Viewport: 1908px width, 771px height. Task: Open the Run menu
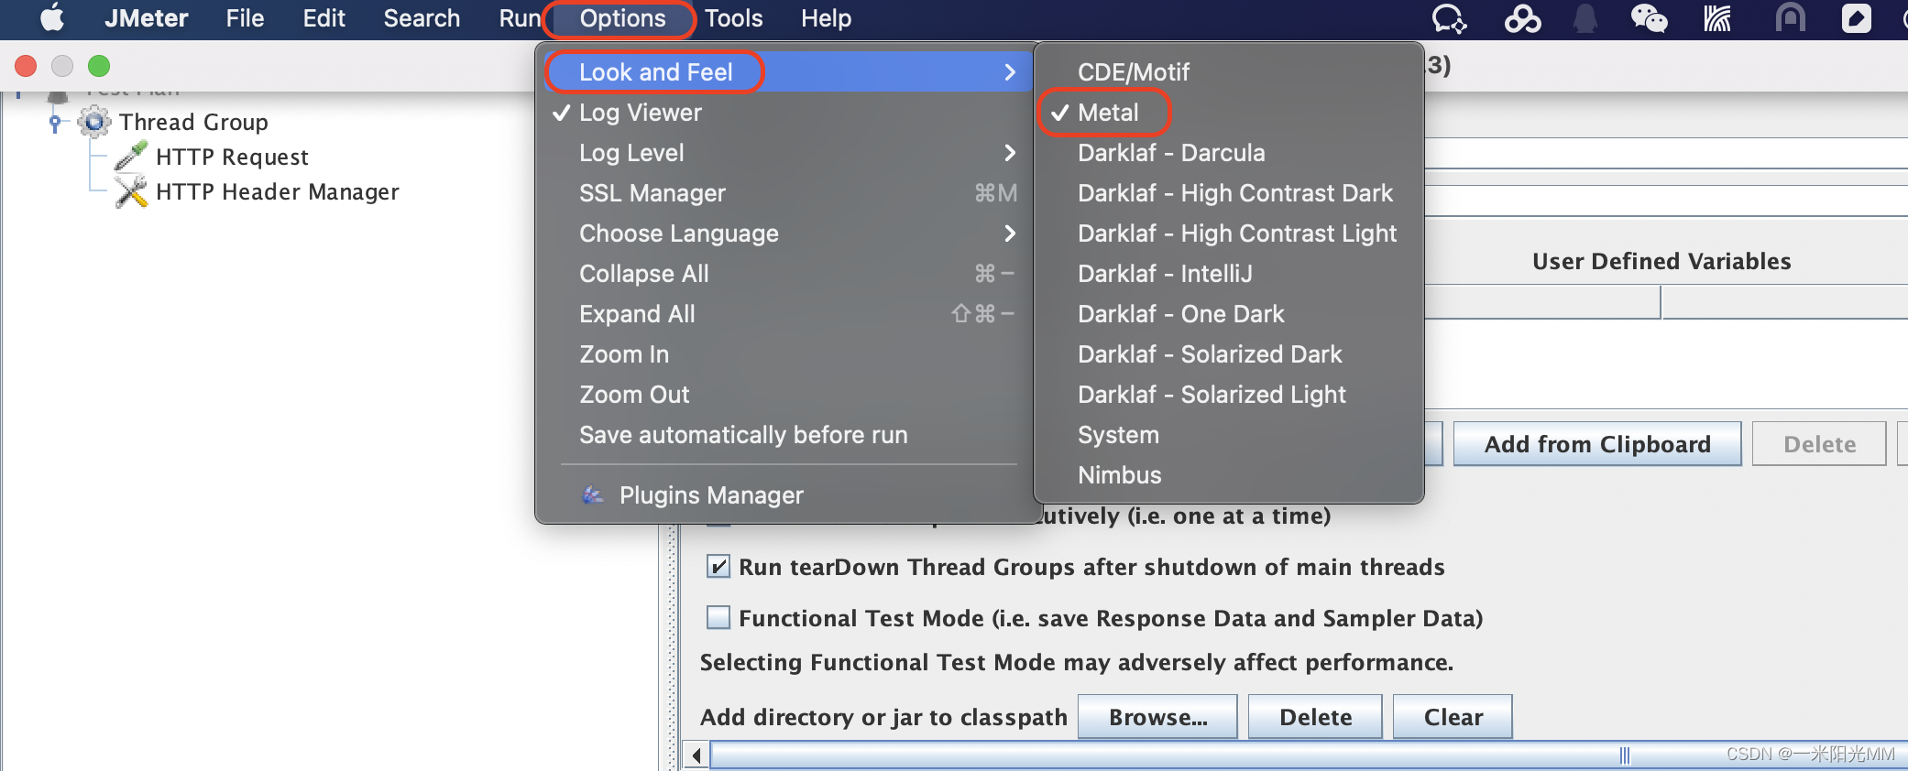[x=520, y=18]
